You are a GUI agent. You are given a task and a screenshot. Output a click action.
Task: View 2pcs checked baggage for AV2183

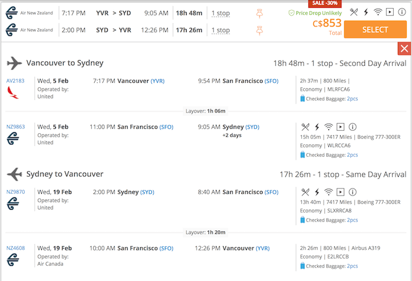pos(353,98)
